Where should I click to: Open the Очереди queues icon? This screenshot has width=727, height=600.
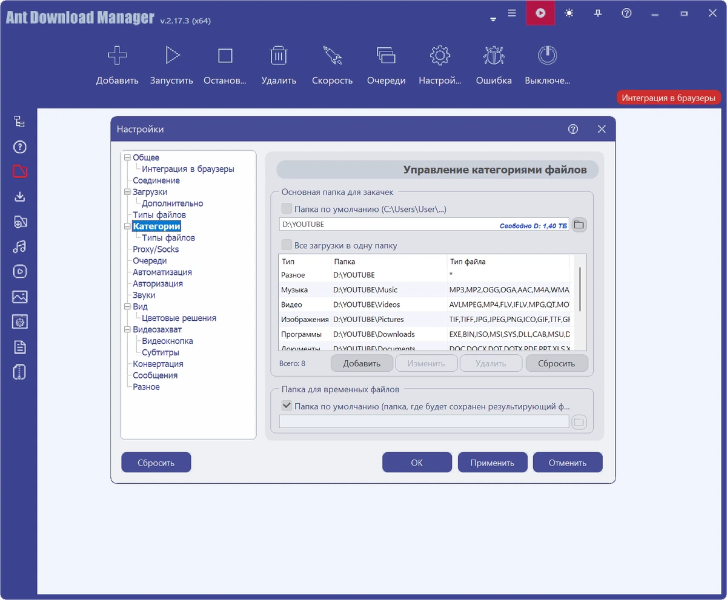(386, 56)
